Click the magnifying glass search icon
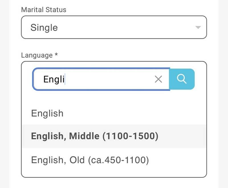This screenshot has width=228, height=188. (182, 79)
